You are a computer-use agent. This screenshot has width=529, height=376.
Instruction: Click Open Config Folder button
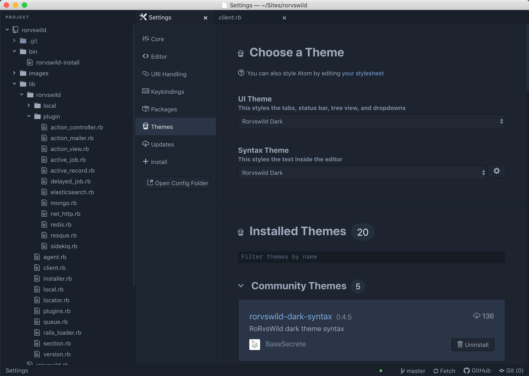click(176, 183)
